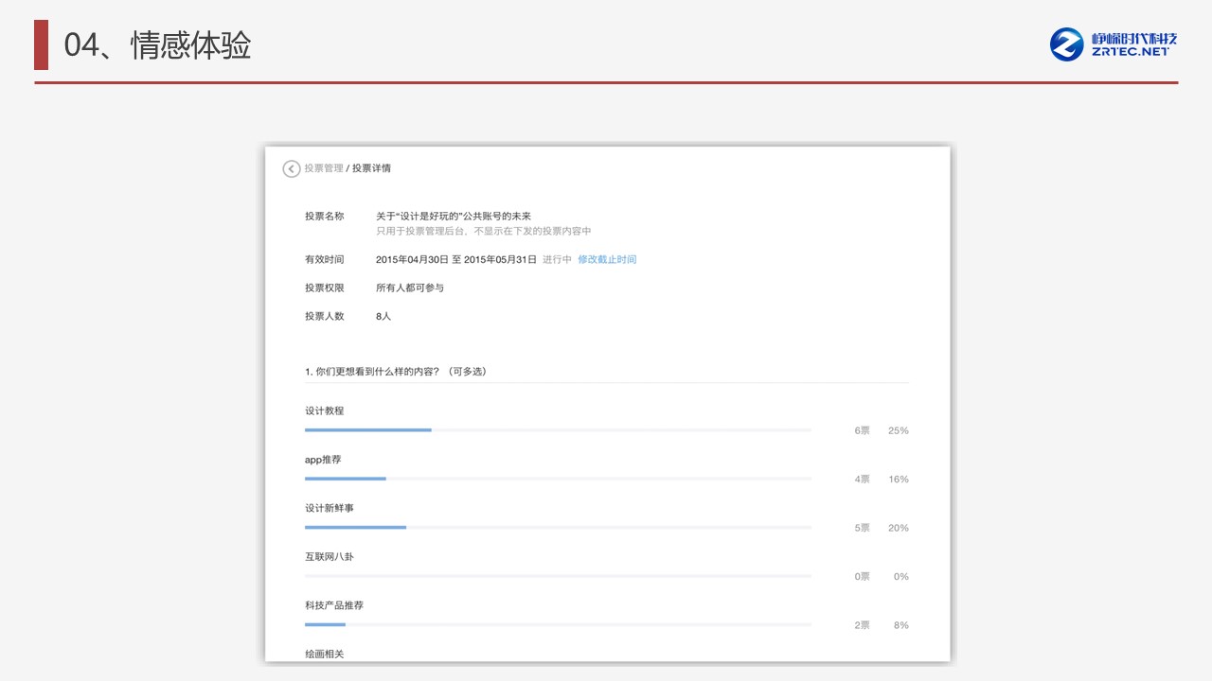Click the slide title 04、情感体验
The height and width of the screenshot is (681, 1212).
pos(157,45)
